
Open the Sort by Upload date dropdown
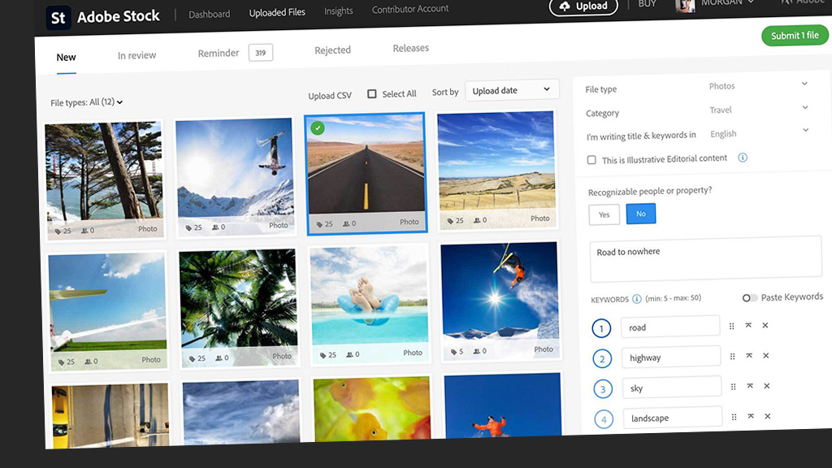point(511,90)
